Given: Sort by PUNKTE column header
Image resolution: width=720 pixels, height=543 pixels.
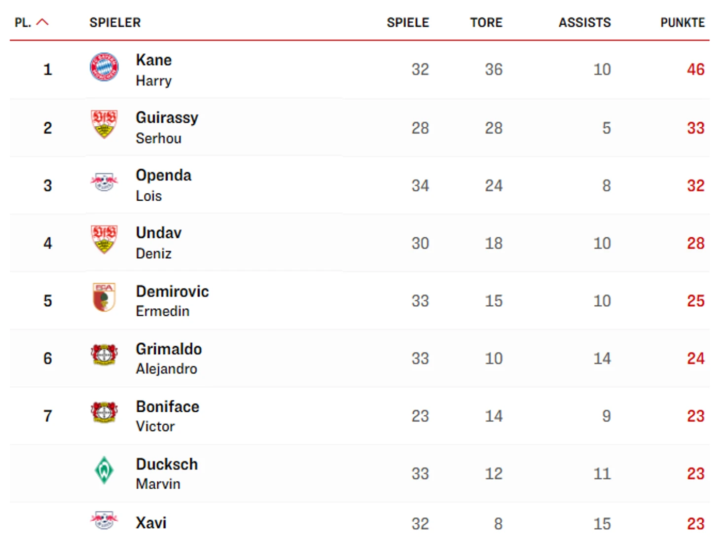Looking at the screenshot, I should (x=682, y=23).
